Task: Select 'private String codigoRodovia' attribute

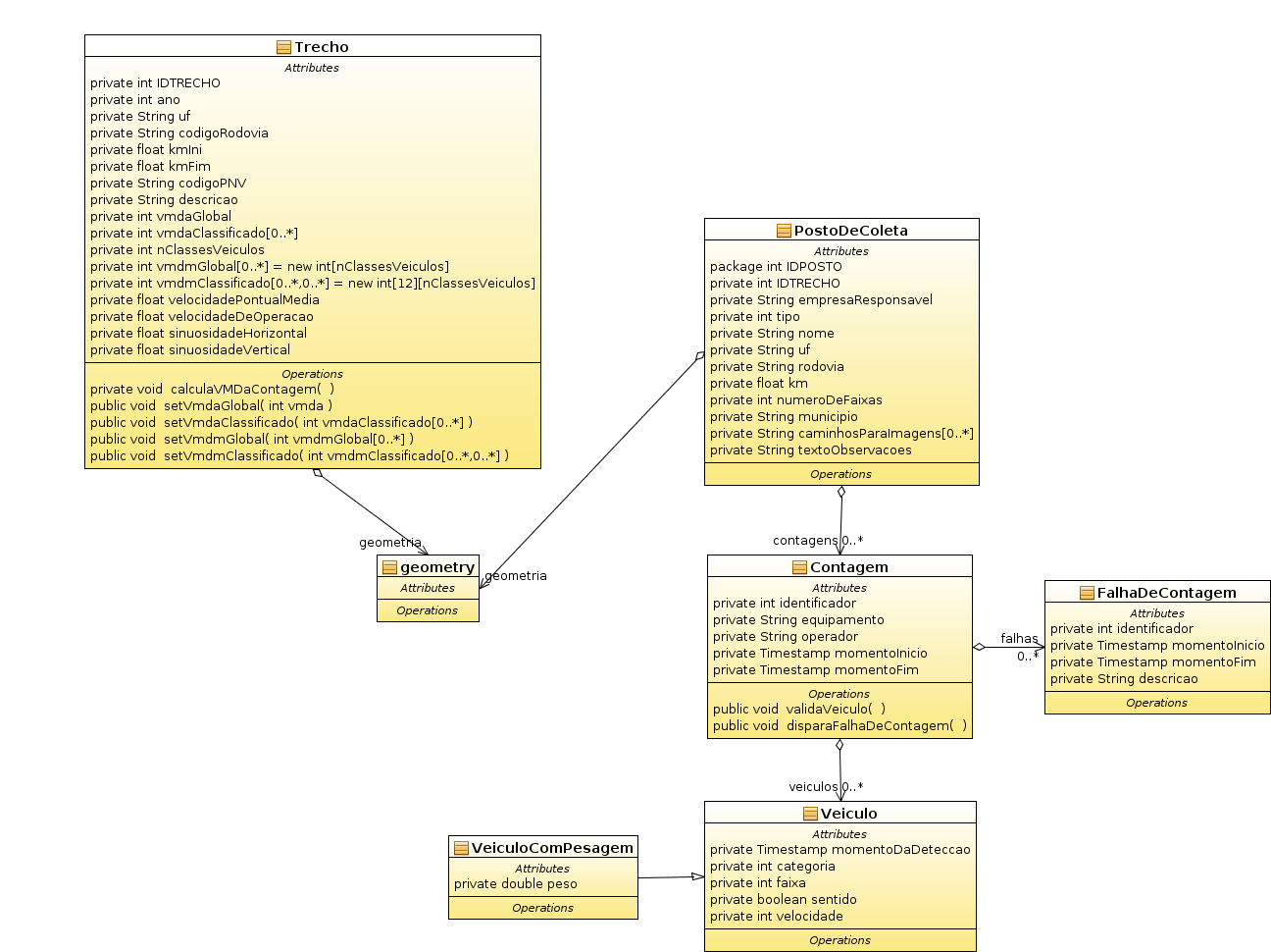Action: pos(179,133)
